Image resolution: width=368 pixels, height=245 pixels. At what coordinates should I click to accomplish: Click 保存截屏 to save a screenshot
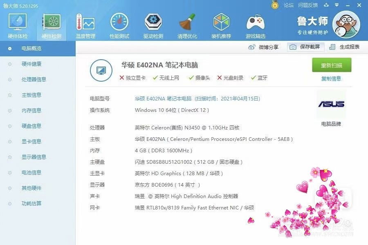click(x=305, y=47)
